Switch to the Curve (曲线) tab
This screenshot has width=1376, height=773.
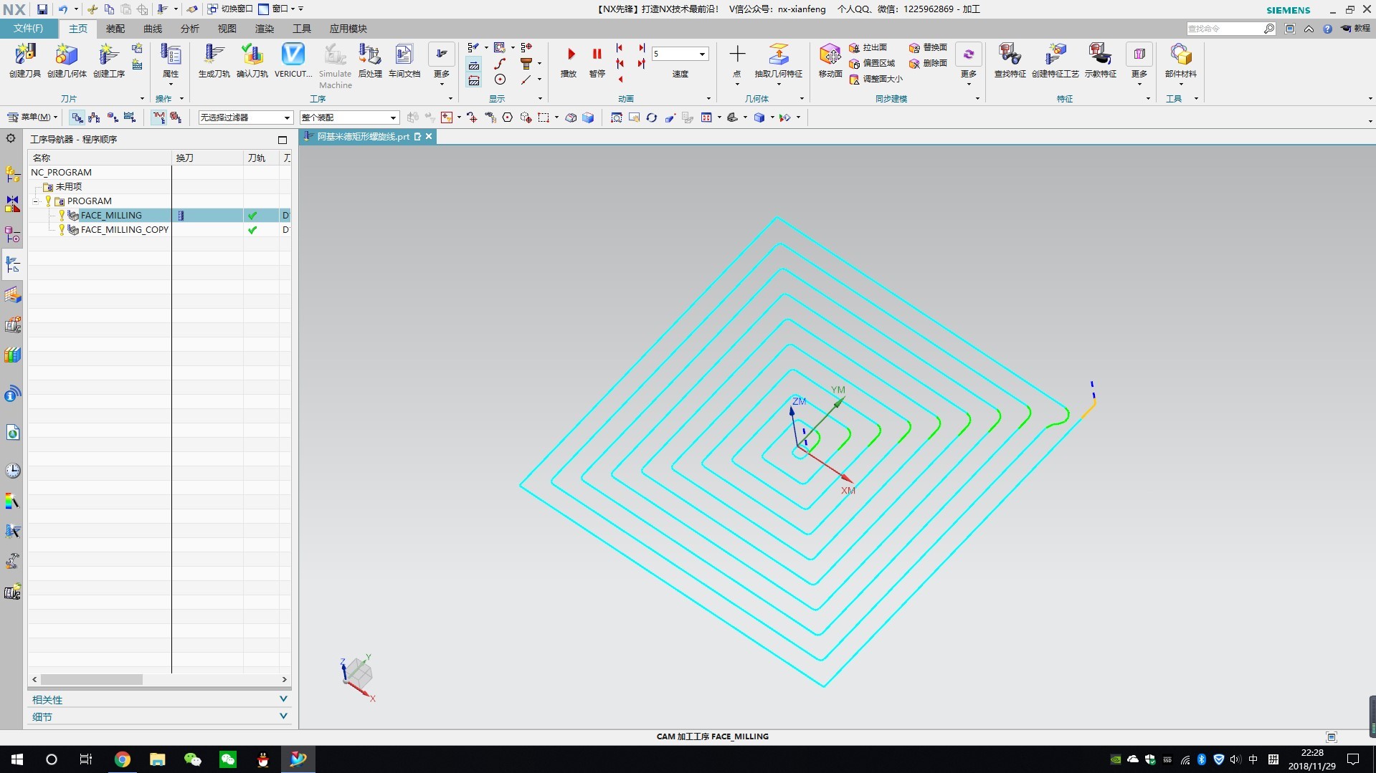153,29
